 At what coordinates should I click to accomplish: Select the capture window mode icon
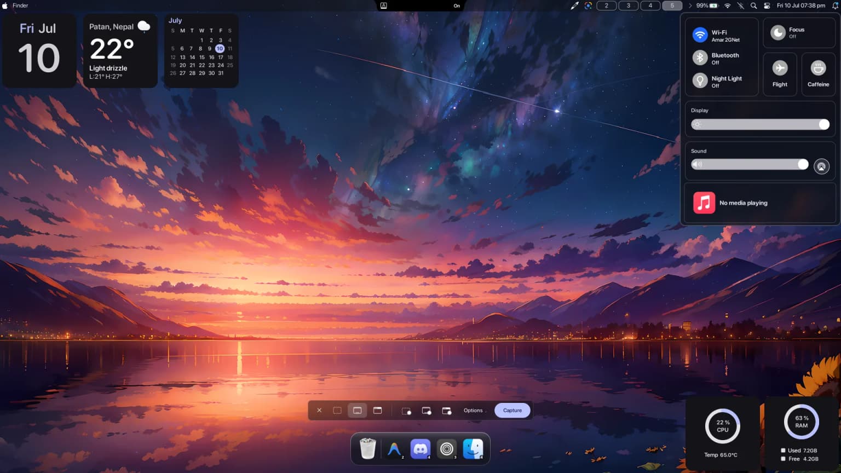378,411
